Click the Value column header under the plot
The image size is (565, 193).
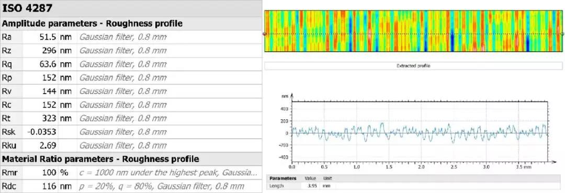coord(310,178)
